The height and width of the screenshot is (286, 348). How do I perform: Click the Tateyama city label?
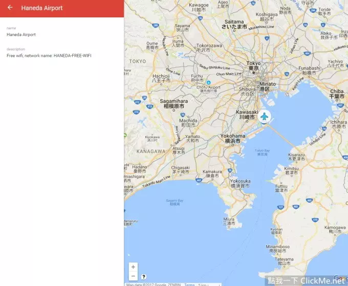tap(284, 261)
